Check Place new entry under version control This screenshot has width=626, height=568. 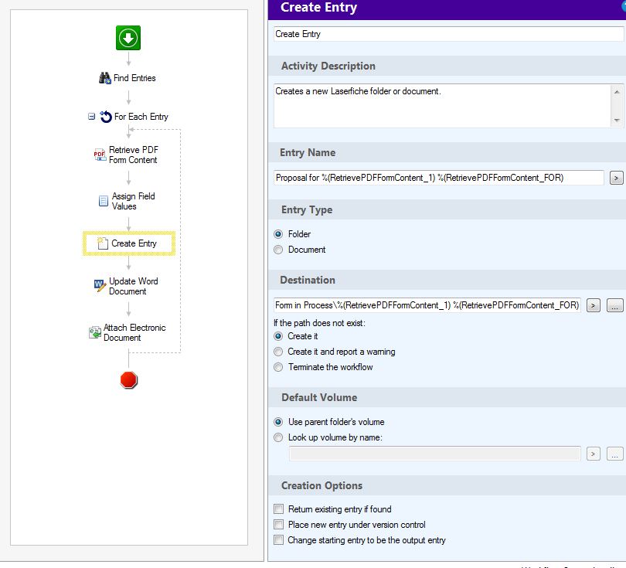278,525
